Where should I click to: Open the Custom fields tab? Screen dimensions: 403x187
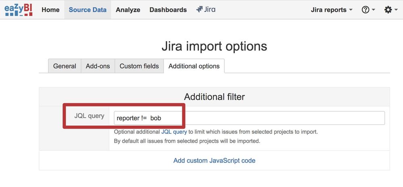click(139, 66)
